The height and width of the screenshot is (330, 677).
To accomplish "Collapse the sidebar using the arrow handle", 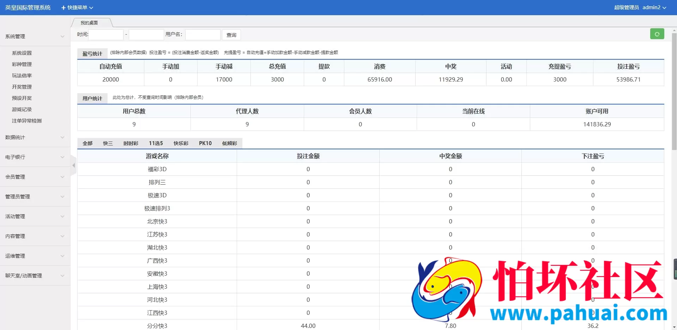I will (73, 165).
